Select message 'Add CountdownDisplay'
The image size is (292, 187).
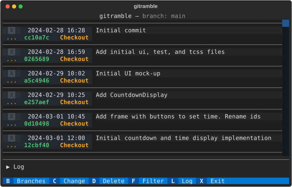pyautogui.click(x=131, y=95)
